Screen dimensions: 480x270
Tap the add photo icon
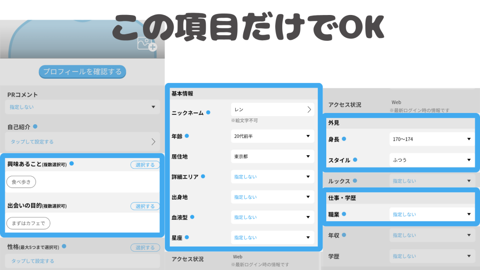tap(146, 44)
